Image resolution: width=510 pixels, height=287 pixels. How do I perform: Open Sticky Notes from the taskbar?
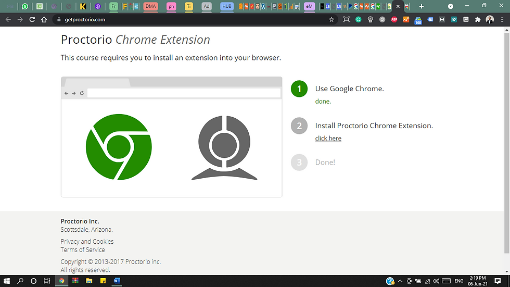tap(103, 281)
